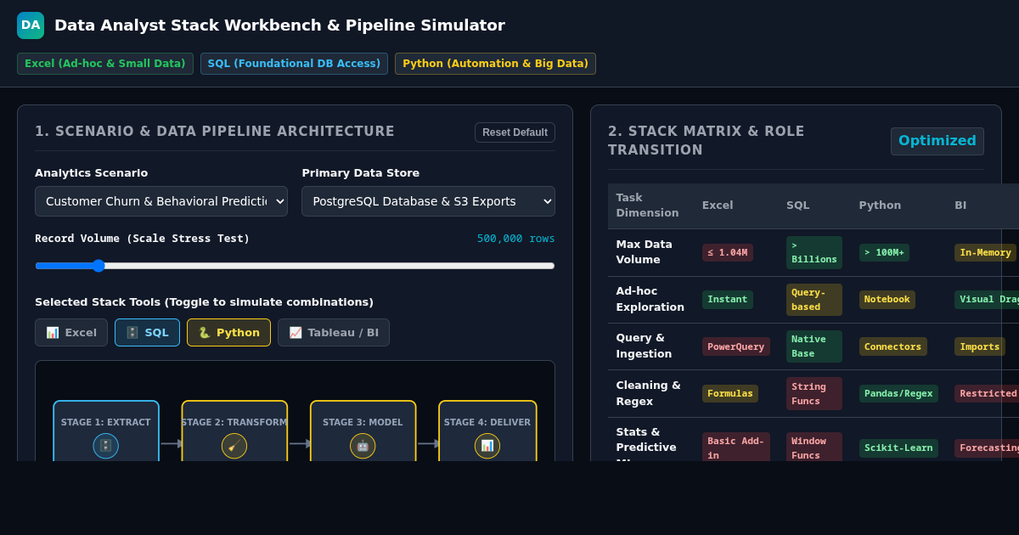Click the Reset Default button
1019x535 pixels.
[515, 132]
